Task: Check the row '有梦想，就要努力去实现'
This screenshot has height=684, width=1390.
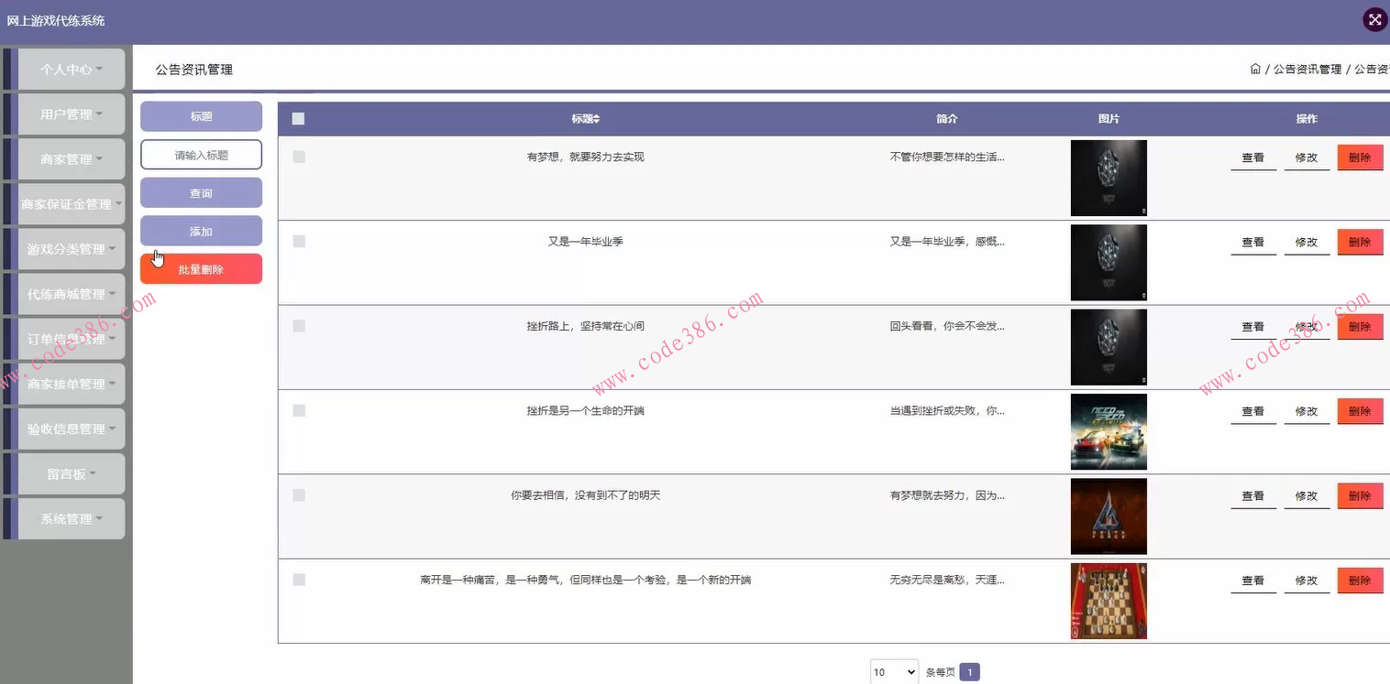Action: point(299,157)
